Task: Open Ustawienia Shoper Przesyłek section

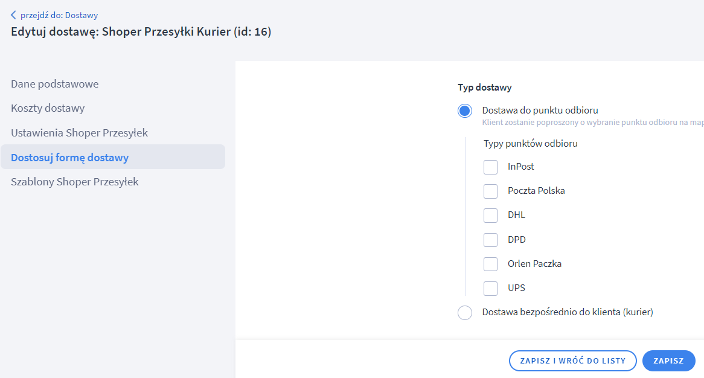Action: (x=79, y=133)
